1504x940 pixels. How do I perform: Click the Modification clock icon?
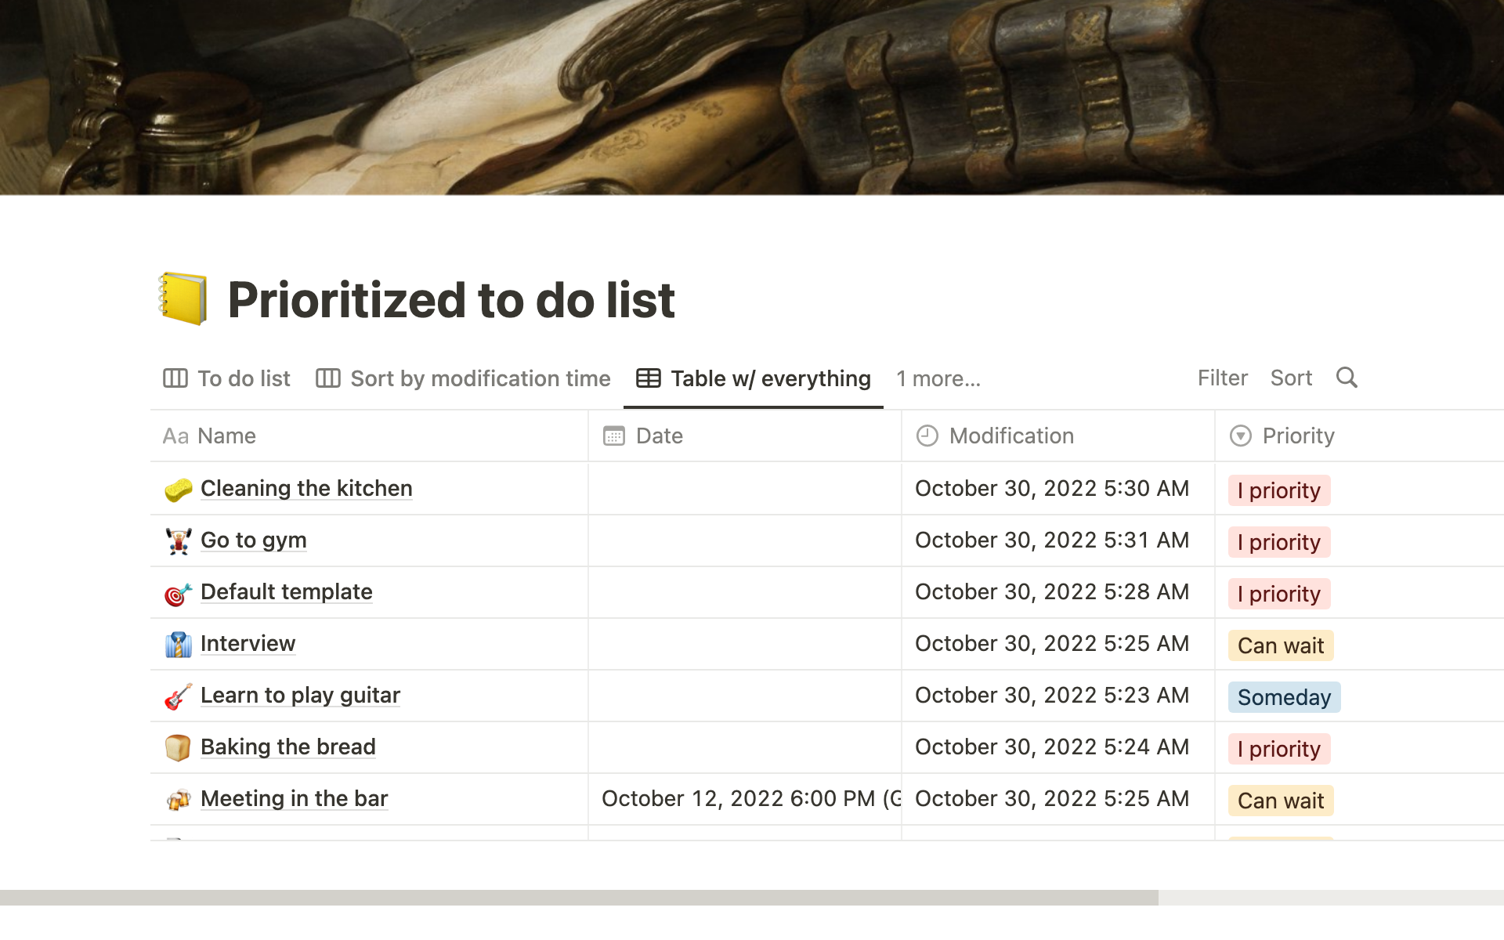click(x=928, y=434)
